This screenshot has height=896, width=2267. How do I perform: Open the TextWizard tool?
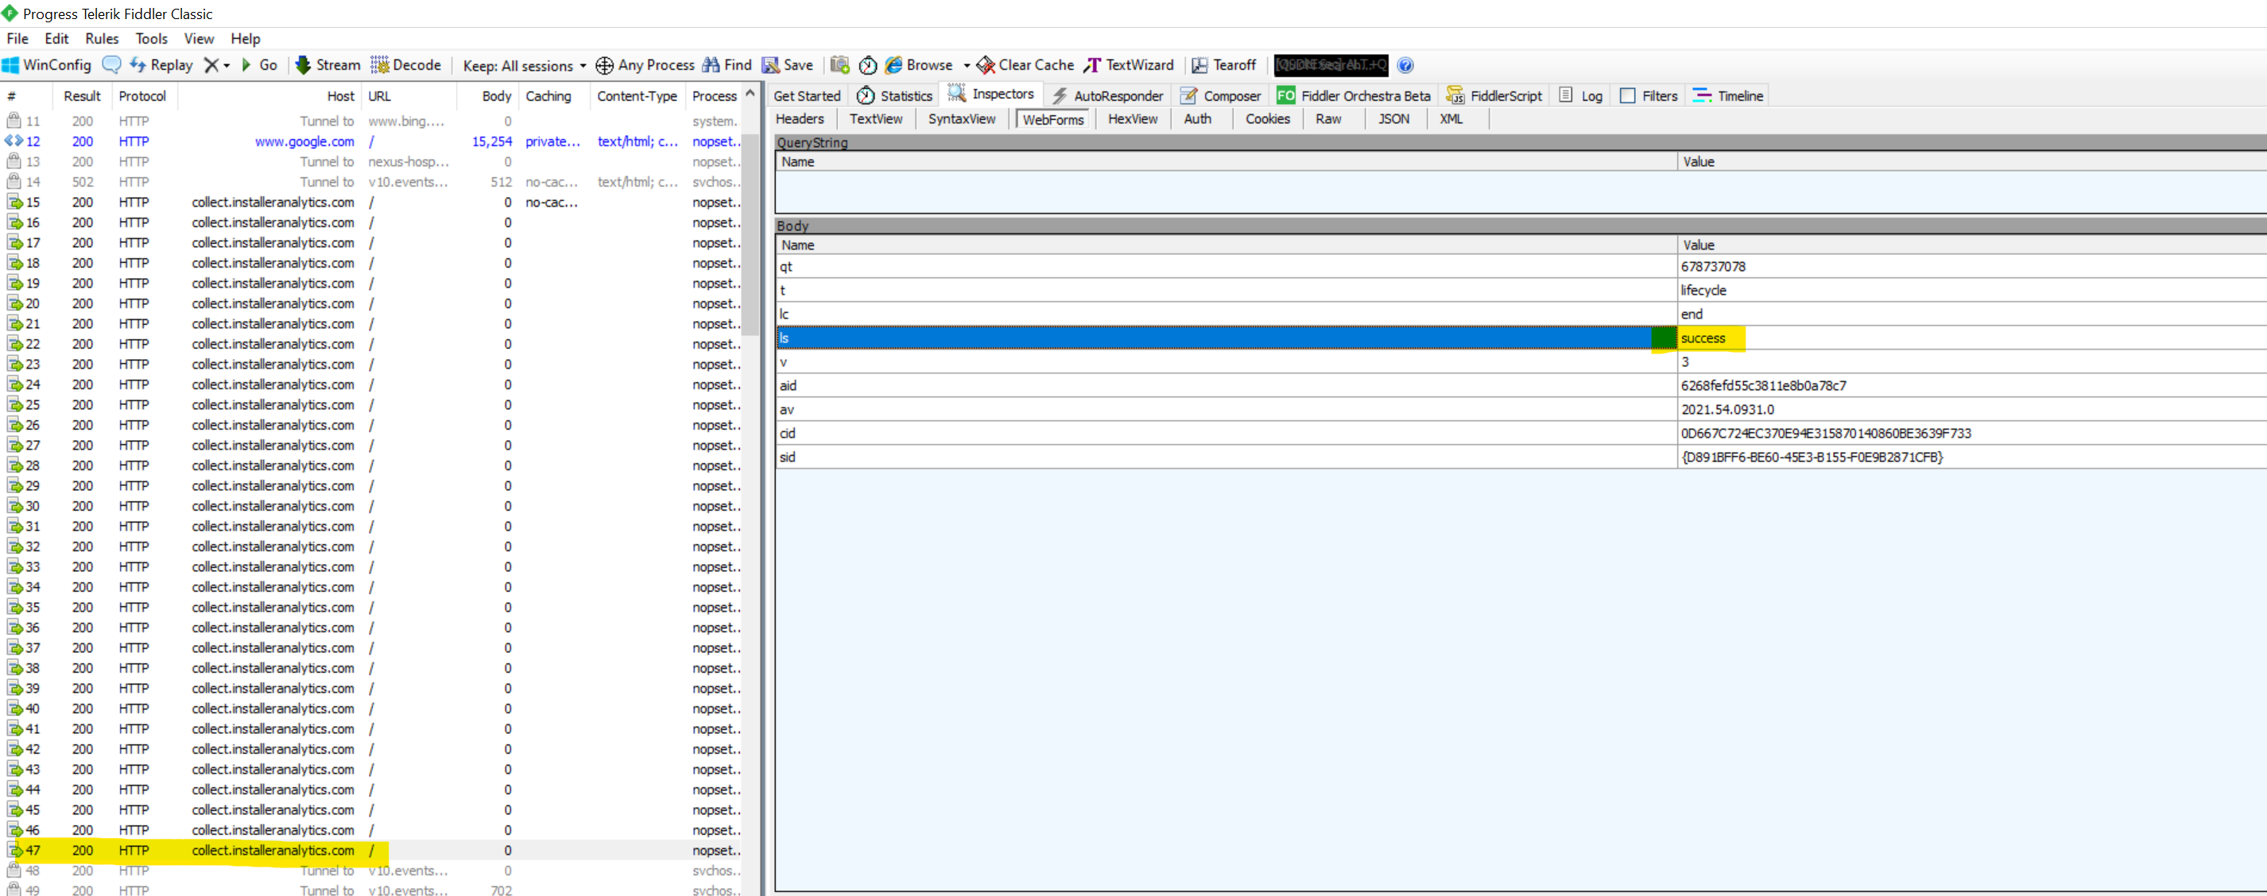[1129, 65]
